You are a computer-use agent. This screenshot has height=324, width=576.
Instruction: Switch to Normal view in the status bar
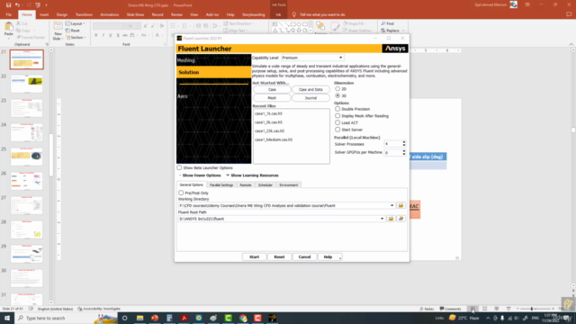472,309
